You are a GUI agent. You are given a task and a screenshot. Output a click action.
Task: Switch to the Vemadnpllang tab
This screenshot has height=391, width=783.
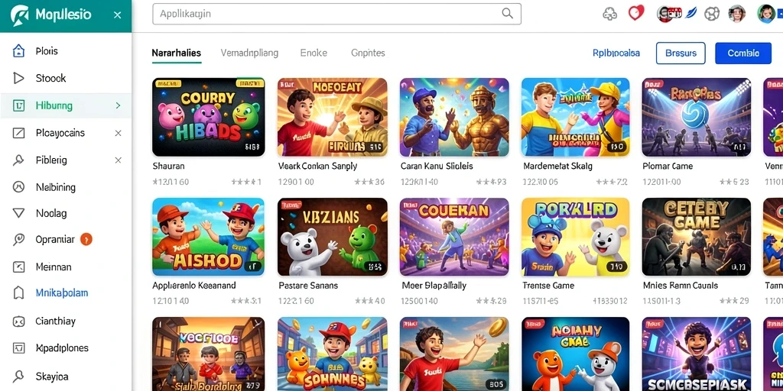249,53
